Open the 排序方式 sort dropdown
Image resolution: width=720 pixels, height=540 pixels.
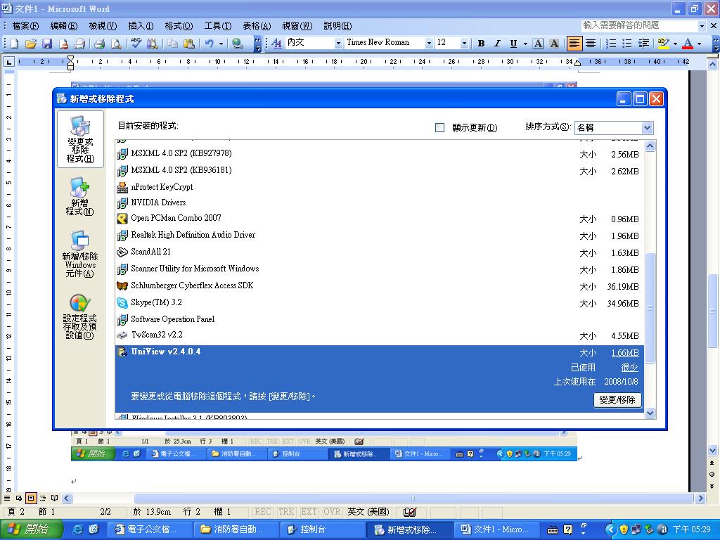pos(647,128)
